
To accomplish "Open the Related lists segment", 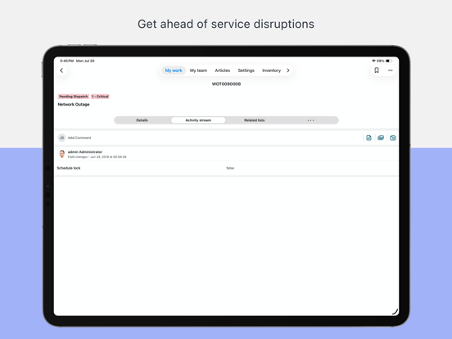I will 254,120.
